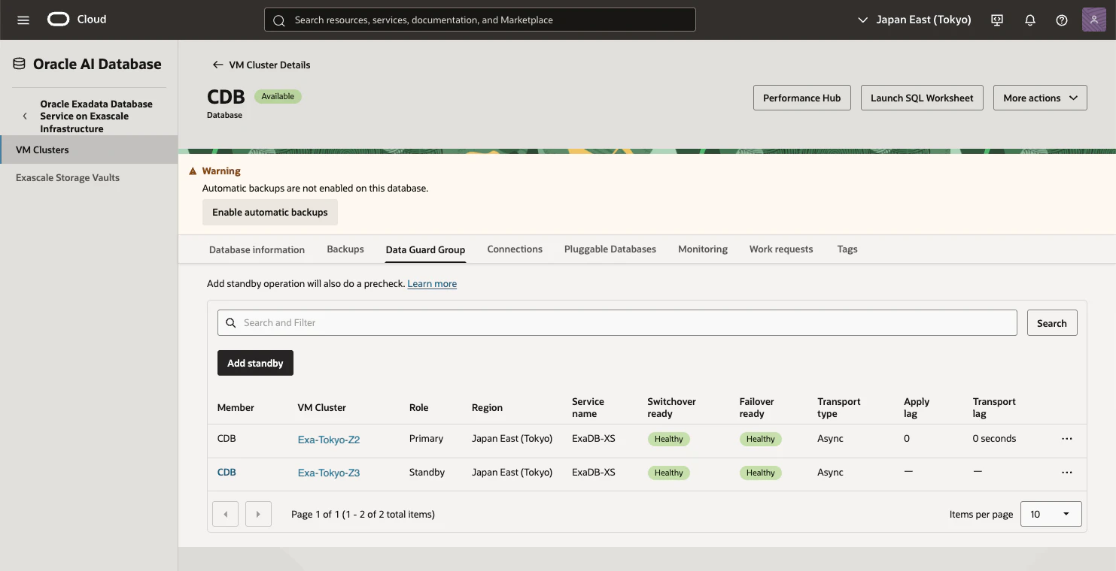The width and height of the screenshot is (1116, 571).
Task: Click the Performance Hub button
Action: coord(802,98)
